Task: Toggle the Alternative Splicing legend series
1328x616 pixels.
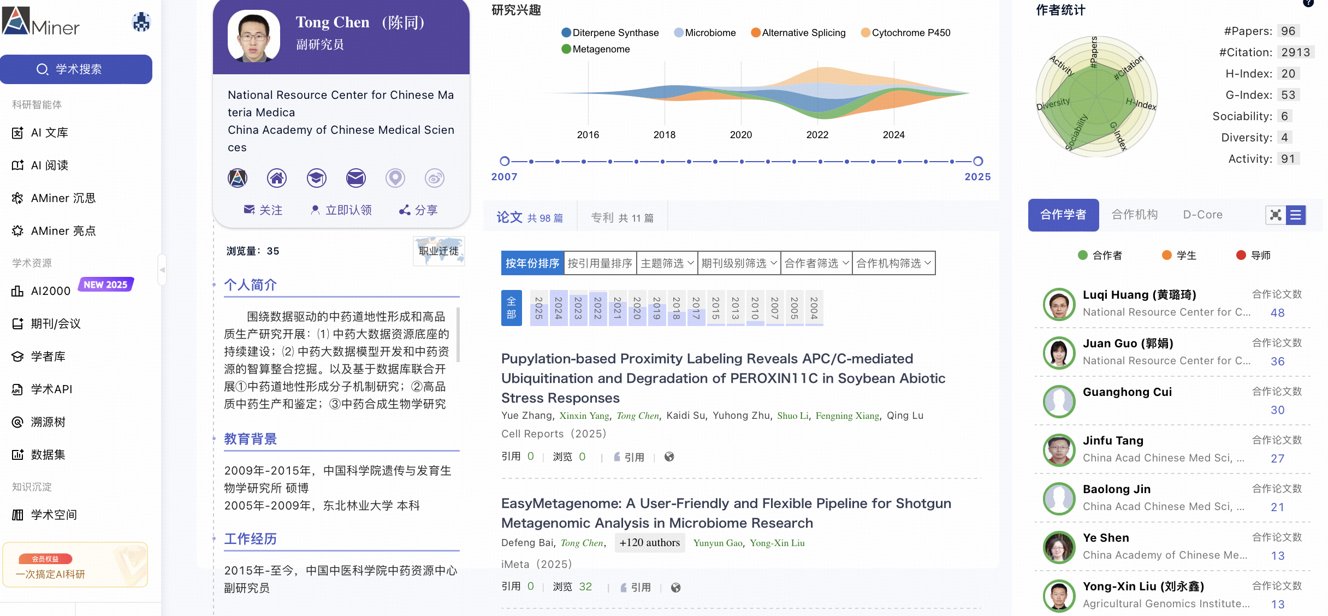Action: [798, 33]
